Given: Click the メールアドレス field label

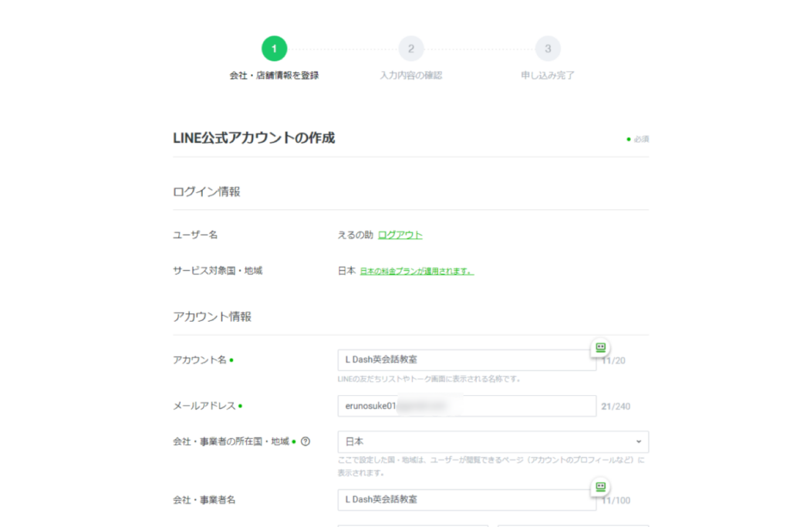Looking at the screenshot, I should click(204, 406).
